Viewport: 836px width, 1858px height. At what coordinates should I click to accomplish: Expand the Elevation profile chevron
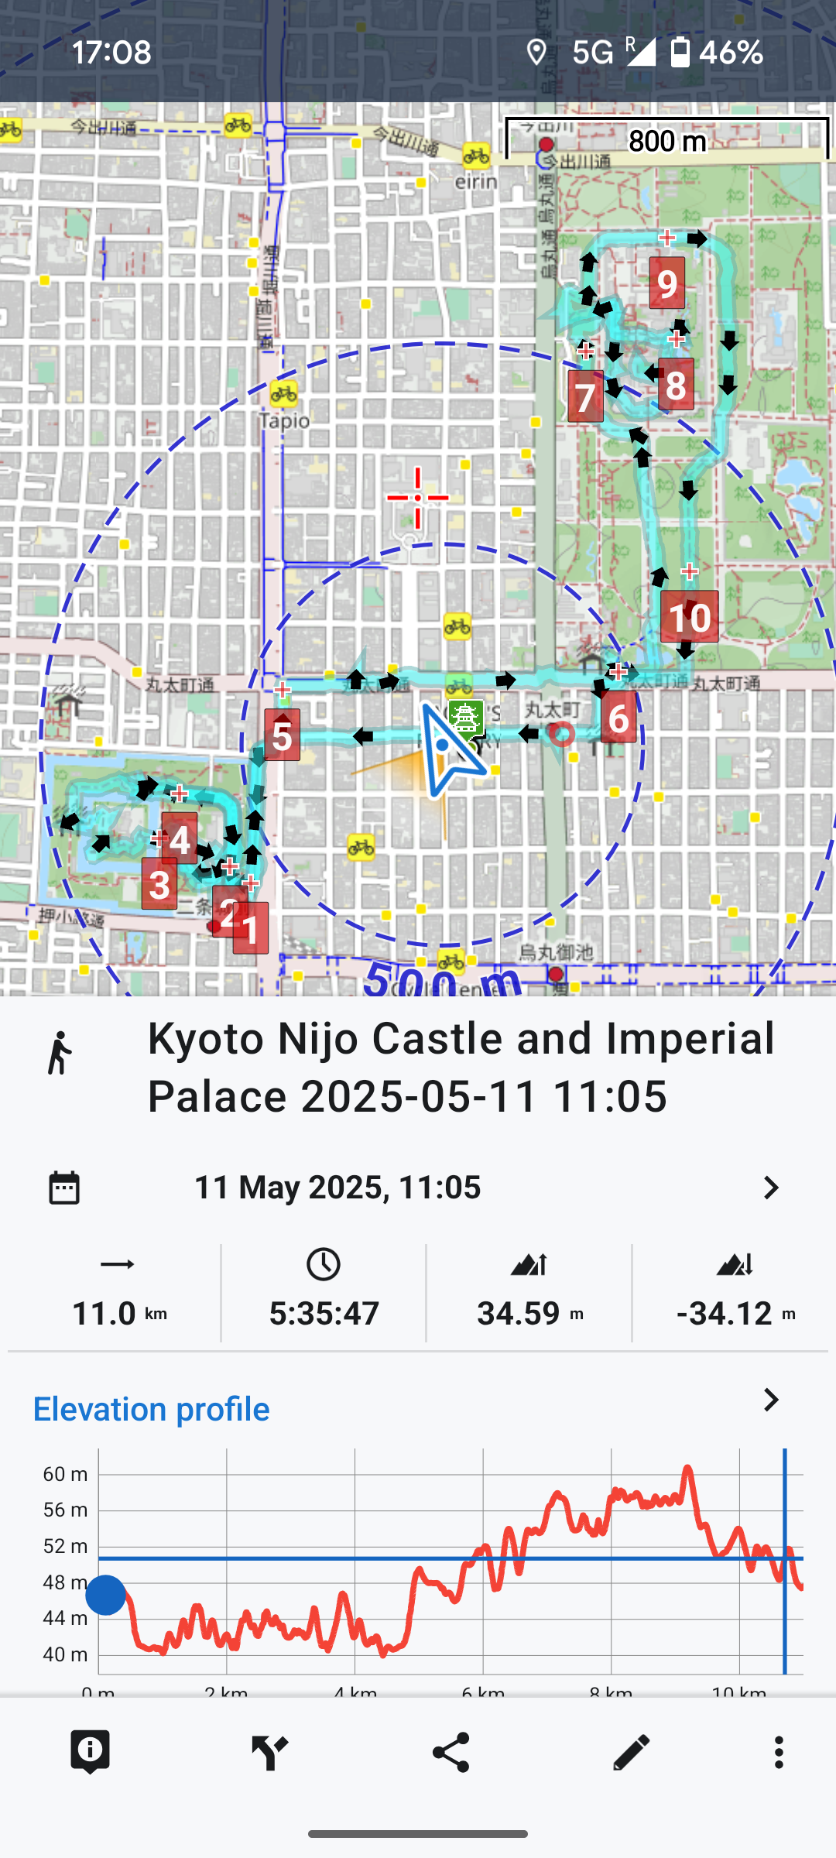(770, 1400)
